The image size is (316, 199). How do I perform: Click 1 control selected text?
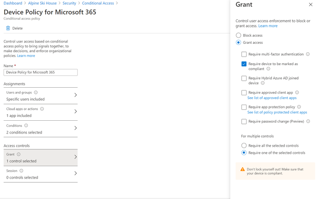[x=21, y=161]
